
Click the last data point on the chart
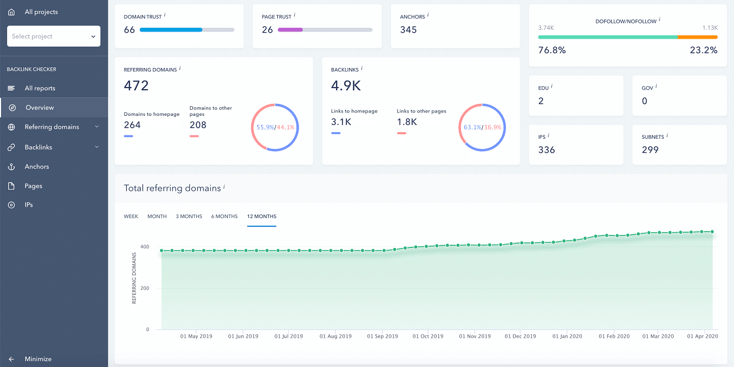pos(713,231)
